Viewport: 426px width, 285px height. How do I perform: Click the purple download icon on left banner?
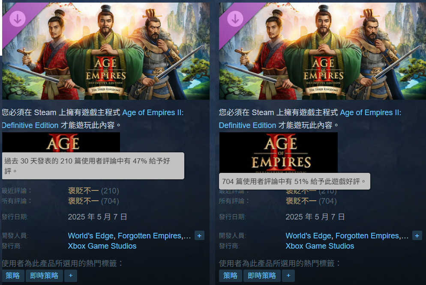[18, 19]
